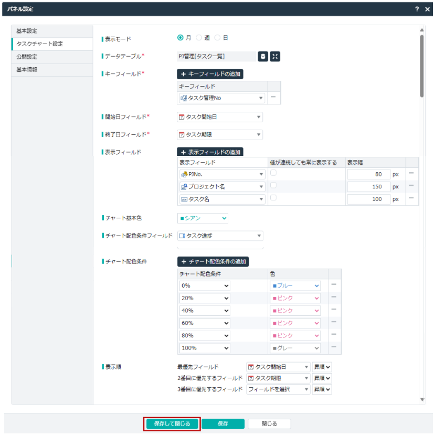Check the always-display box for タスク名 row
The width and height of the screenshot is (434, 435).
coord(273,198)
